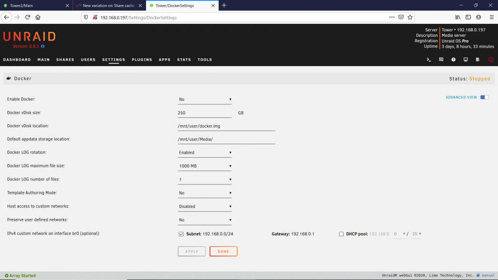498x280 pixels.
Task: Go to the Dashboard menu
Action: (x=17, y=60)
